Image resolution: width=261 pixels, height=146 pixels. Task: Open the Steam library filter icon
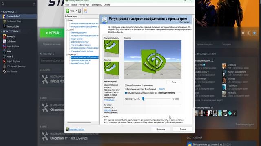34,4
